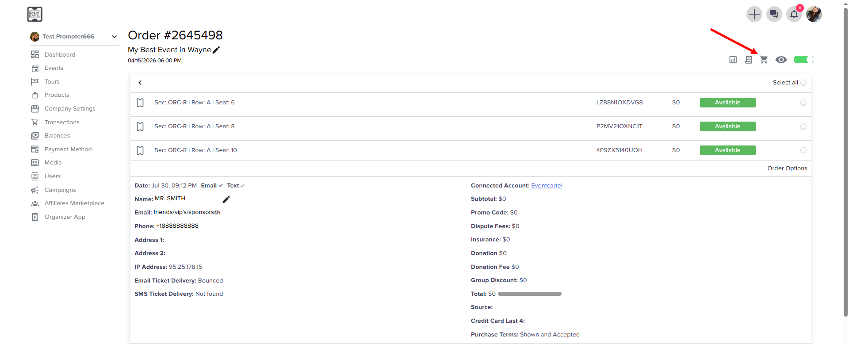
Task: Click event date 04/15/2026 06:00 PM
Action: 155,61
